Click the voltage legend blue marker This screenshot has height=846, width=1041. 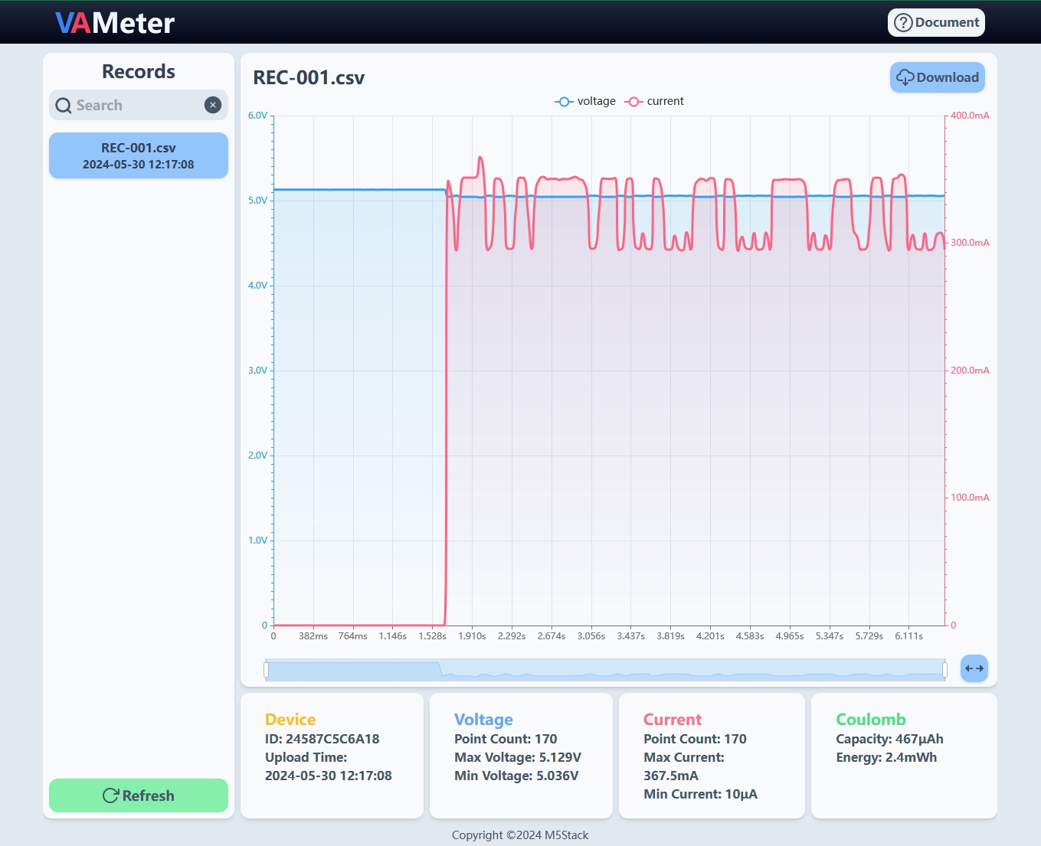click(x=564, y=101)
